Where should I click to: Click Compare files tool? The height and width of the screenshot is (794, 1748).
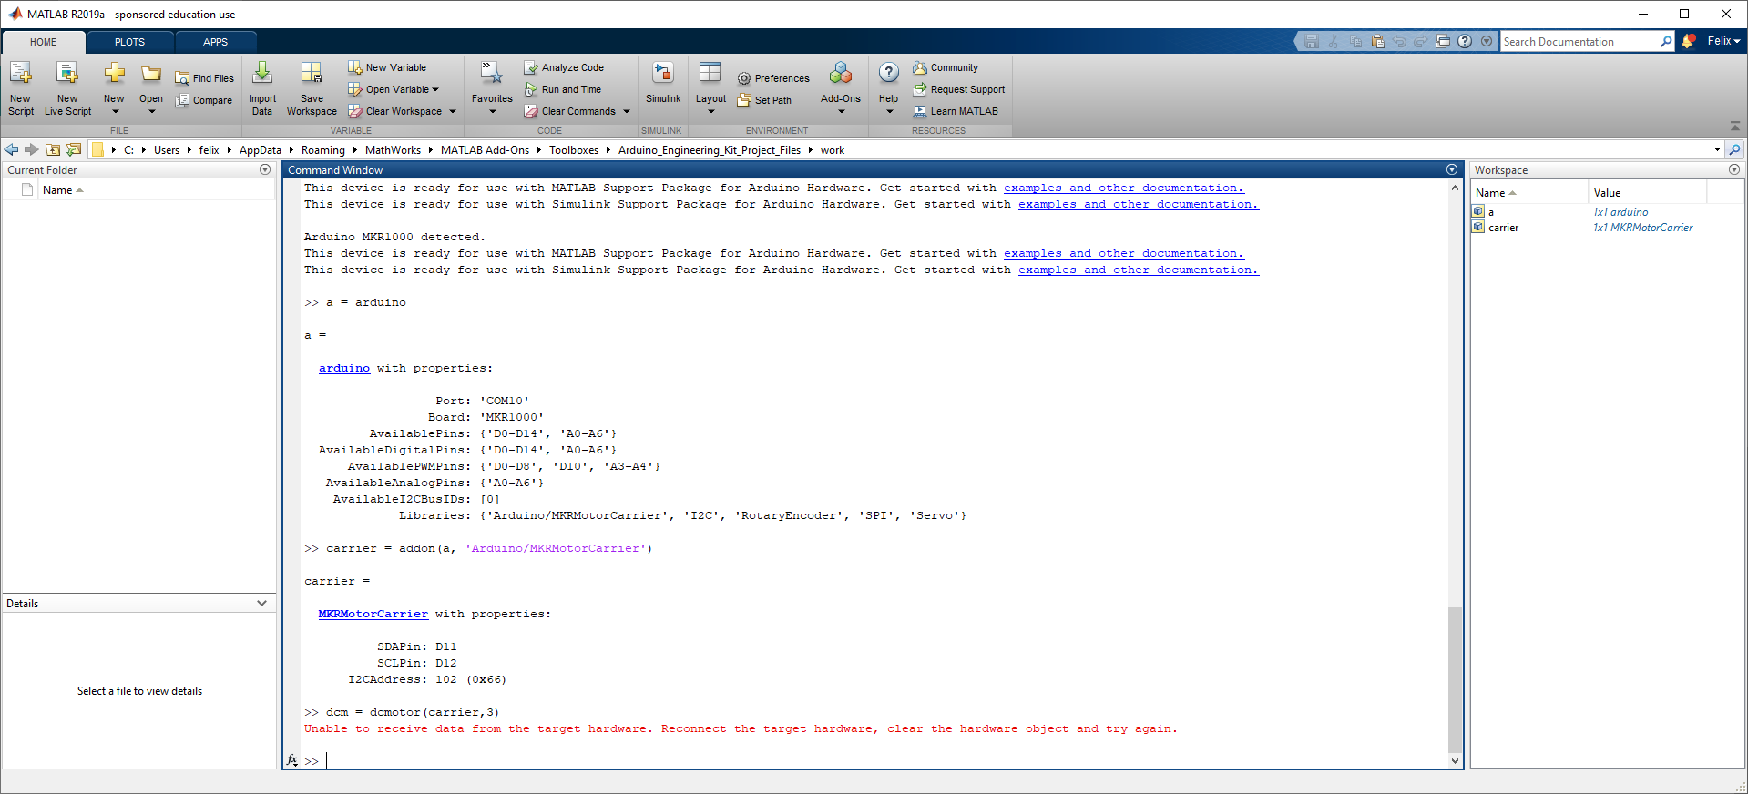tap(204, 100)
